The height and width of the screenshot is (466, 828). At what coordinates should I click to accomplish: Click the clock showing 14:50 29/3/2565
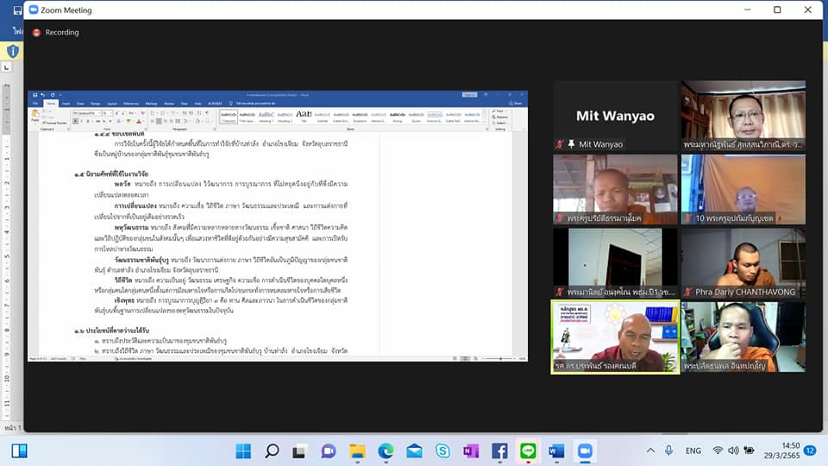point(781,450)
